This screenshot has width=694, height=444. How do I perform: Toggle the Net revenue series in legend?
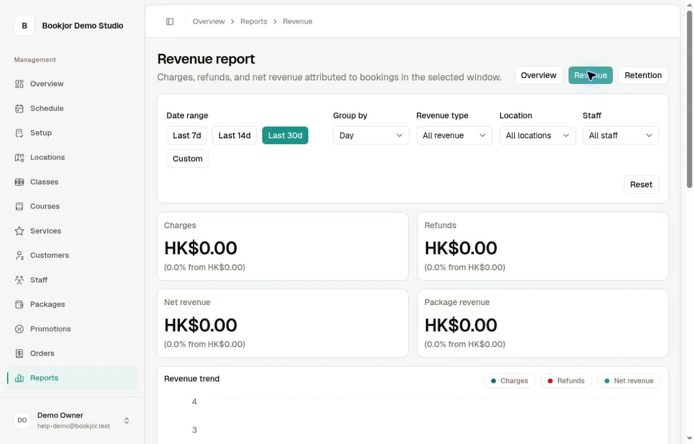click(x=629, y=381)
